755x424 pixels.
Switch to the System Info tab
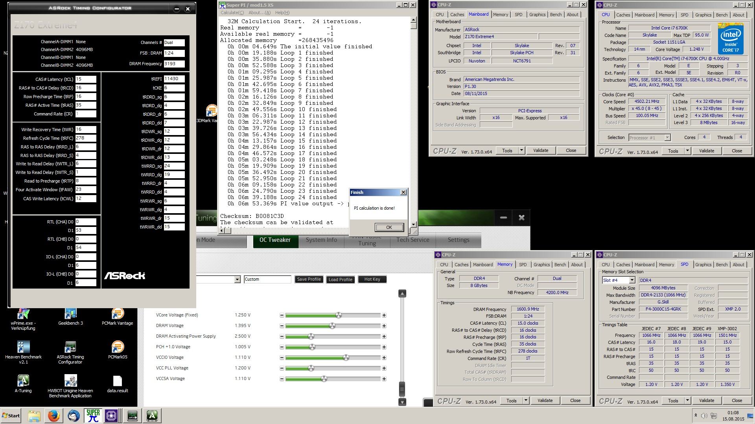(321, 240)
